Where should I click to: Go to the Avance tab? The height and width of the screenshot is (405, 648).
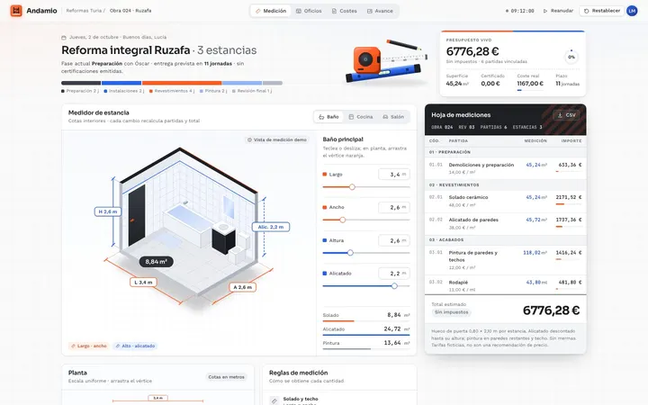click(x=380, y=11)
